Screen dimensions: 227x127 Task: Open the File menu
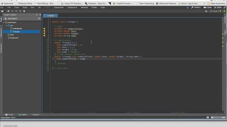[x=9, y=7]
